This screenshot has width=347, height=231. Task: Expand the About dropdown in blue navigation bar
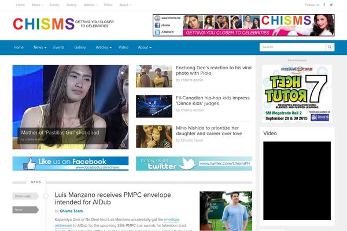[x=145, y=47]
